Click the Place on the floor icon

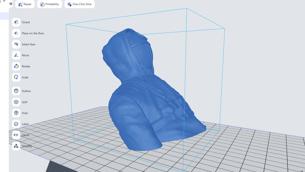[x=16, y=33]
